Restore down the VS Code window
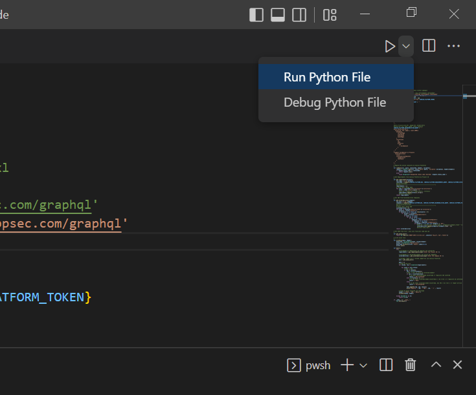This screenshot has width=476, height=395. (x=411, y=12)
